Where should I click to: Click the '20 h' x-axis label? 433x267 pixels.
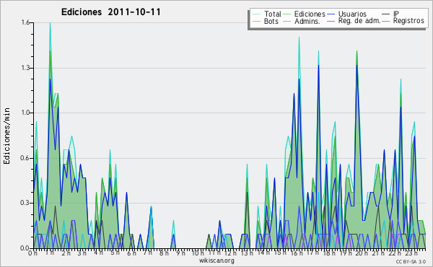(x=362, y=253)
